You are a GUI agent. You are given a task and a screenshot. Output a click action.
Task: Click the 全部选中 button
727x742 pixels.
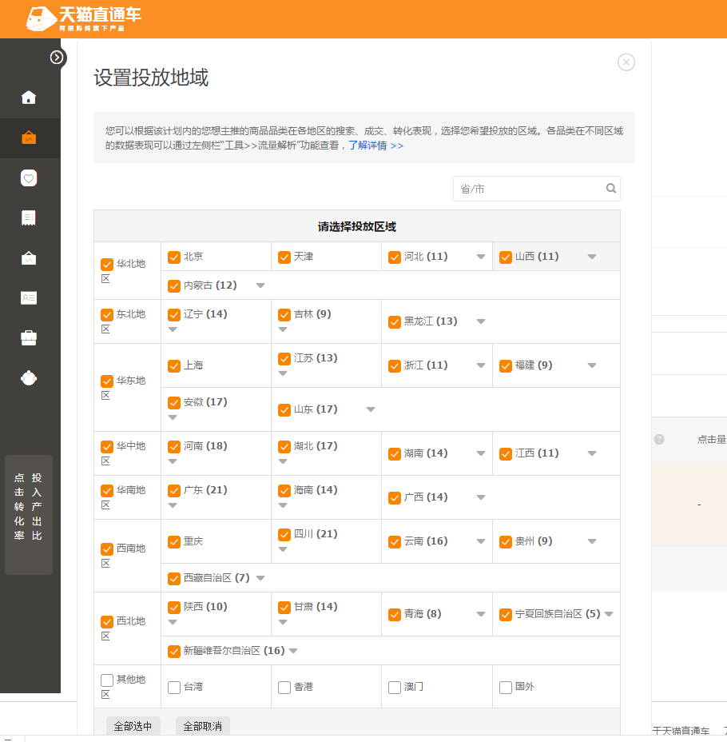point(133,727)
